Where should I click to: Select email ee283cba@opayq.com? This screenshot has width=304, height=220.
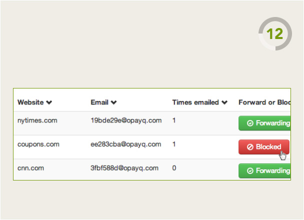point(126,144)
